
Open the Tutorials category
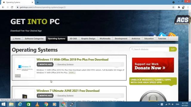(162, 39)
